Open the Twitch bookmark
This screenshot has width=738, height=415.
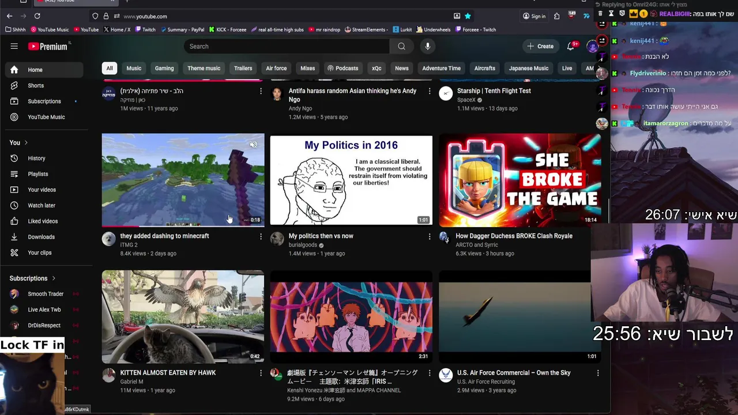click(145, 29)
